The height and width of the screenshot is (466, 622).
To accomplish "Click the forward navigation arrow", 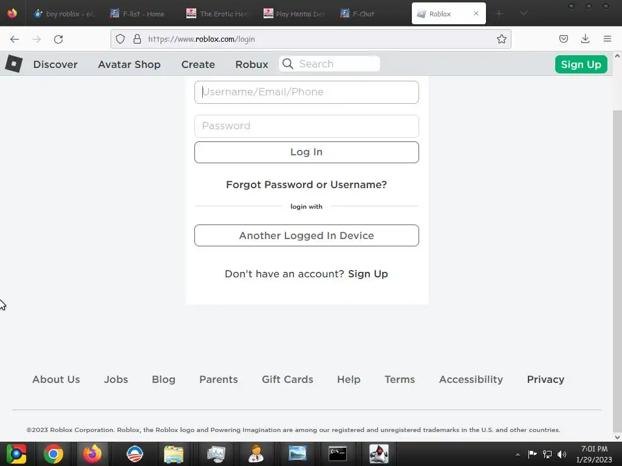I will coord(36,39).
